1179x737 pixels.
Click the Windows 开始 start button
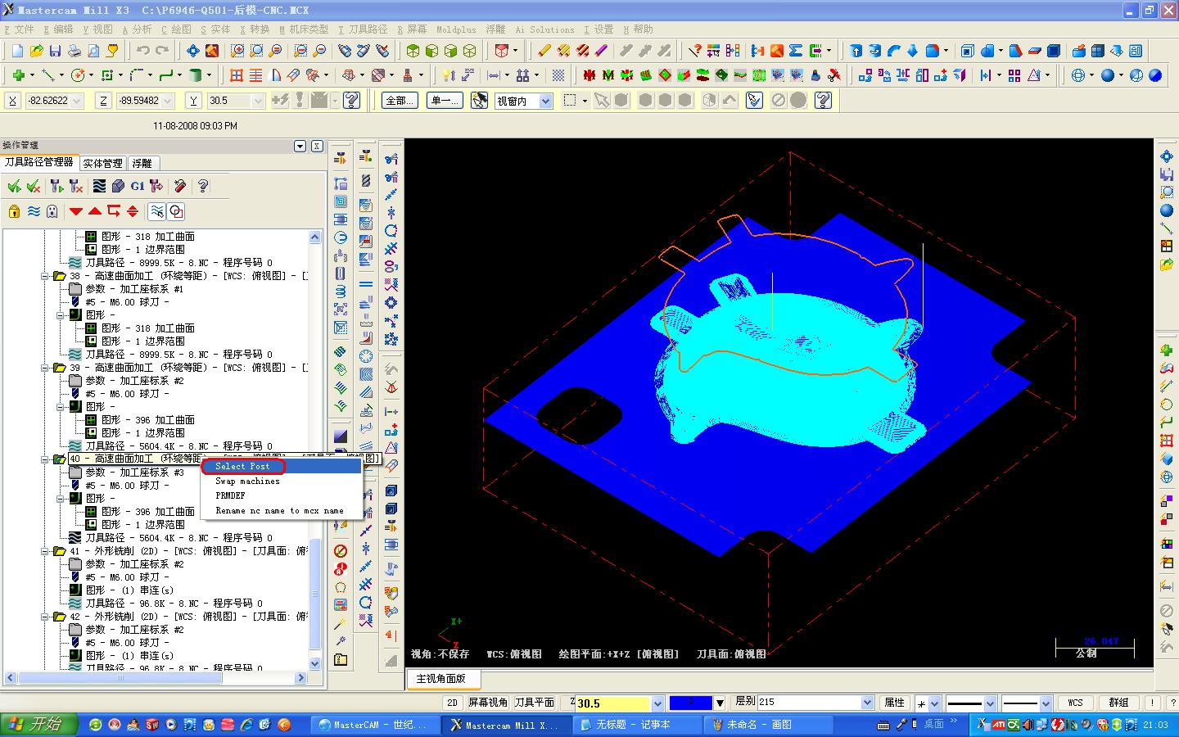pyautogui.click(x=39, y=725)
